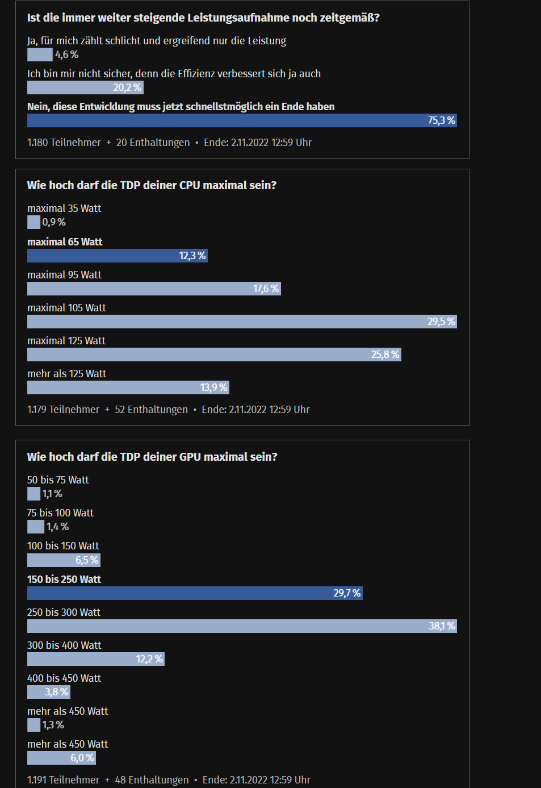Image resolution: width=541 pixels, height=788 pixels.
Task: Click the 3,8 % bar for 400–450 Watt
Action: (x=49, y=692)
